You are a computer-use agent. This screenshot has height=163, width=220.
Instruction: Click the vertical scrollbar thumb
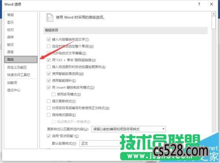(x=213, y=22)
